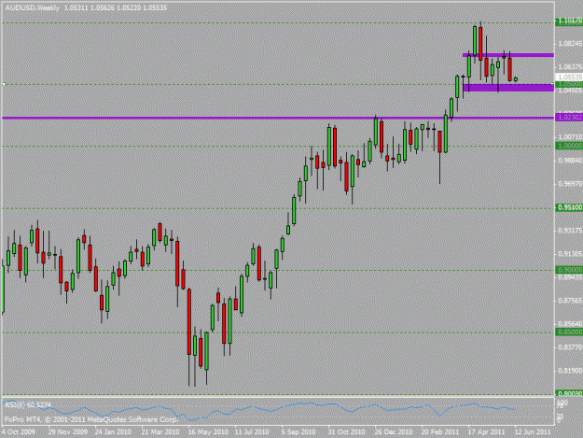Click the 0.85640 price axis label

pos(570,324)
